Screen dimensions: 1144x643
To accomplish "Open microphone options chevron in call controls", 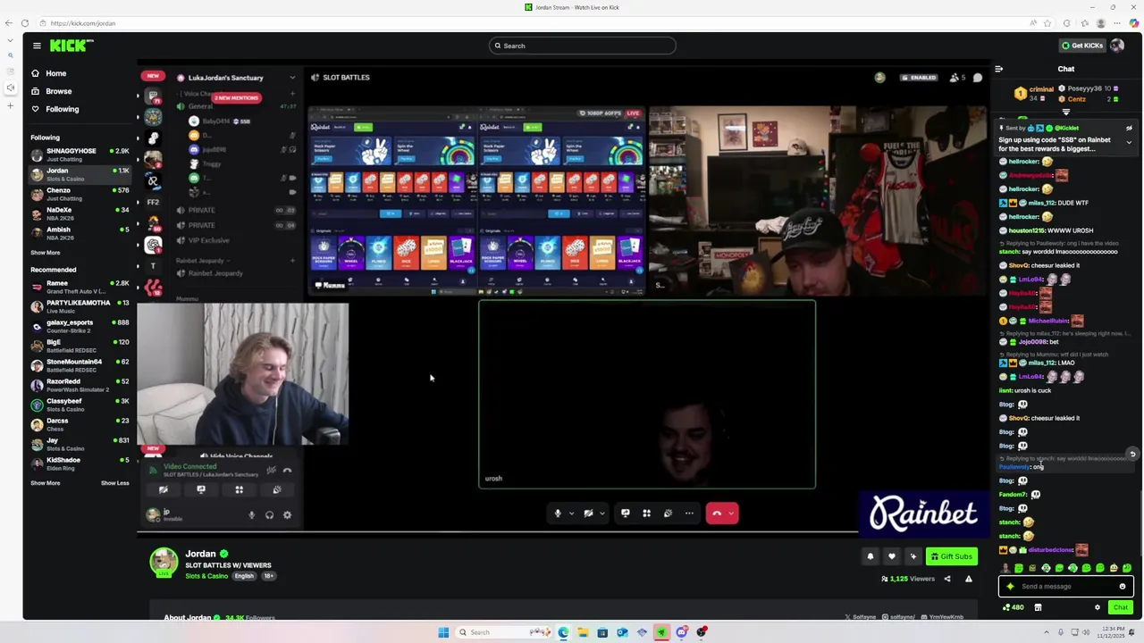I will tap(571, 513).
